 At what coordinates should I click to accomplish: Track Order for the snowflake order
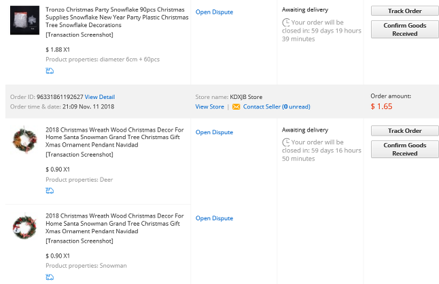[x=405, y=11]
